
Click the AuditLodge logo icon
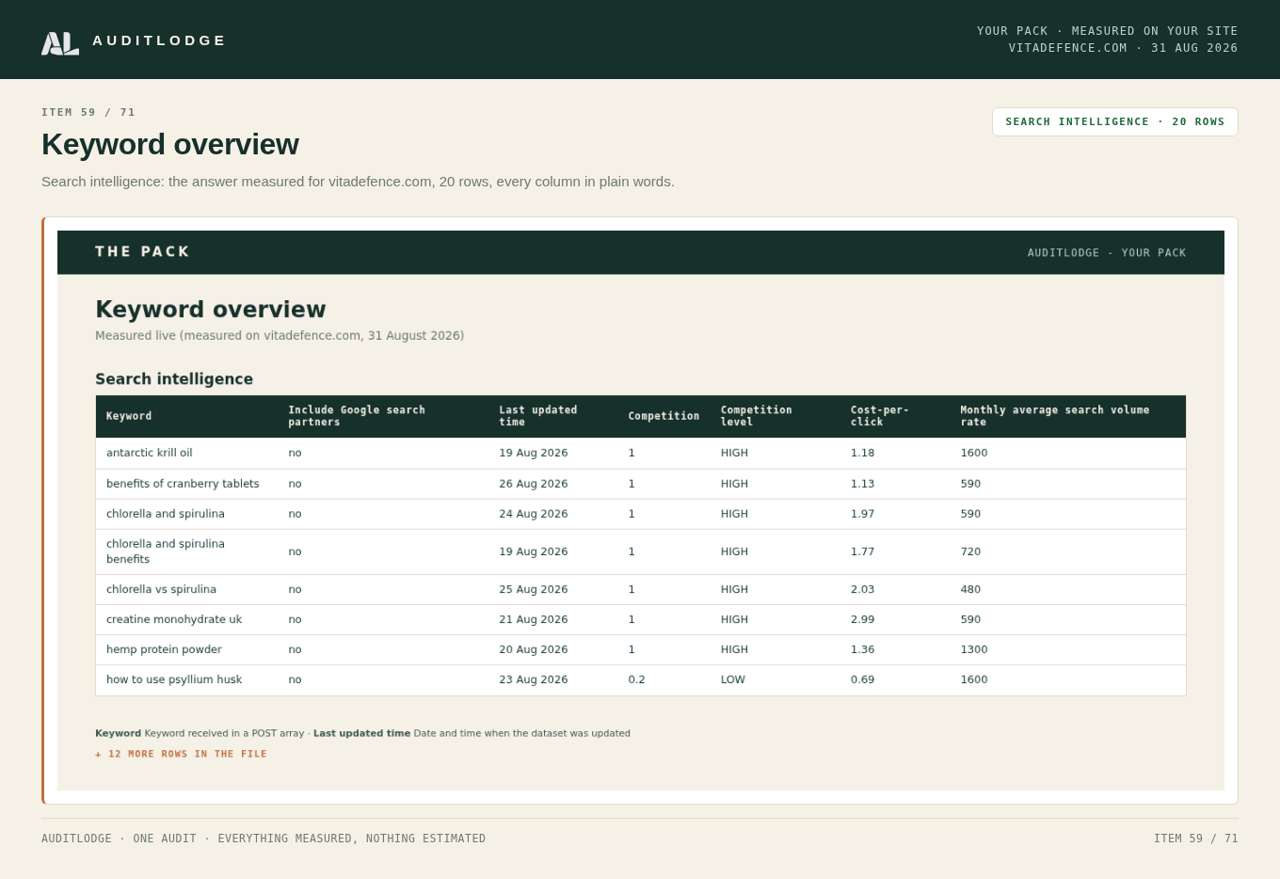click(60, 43)
